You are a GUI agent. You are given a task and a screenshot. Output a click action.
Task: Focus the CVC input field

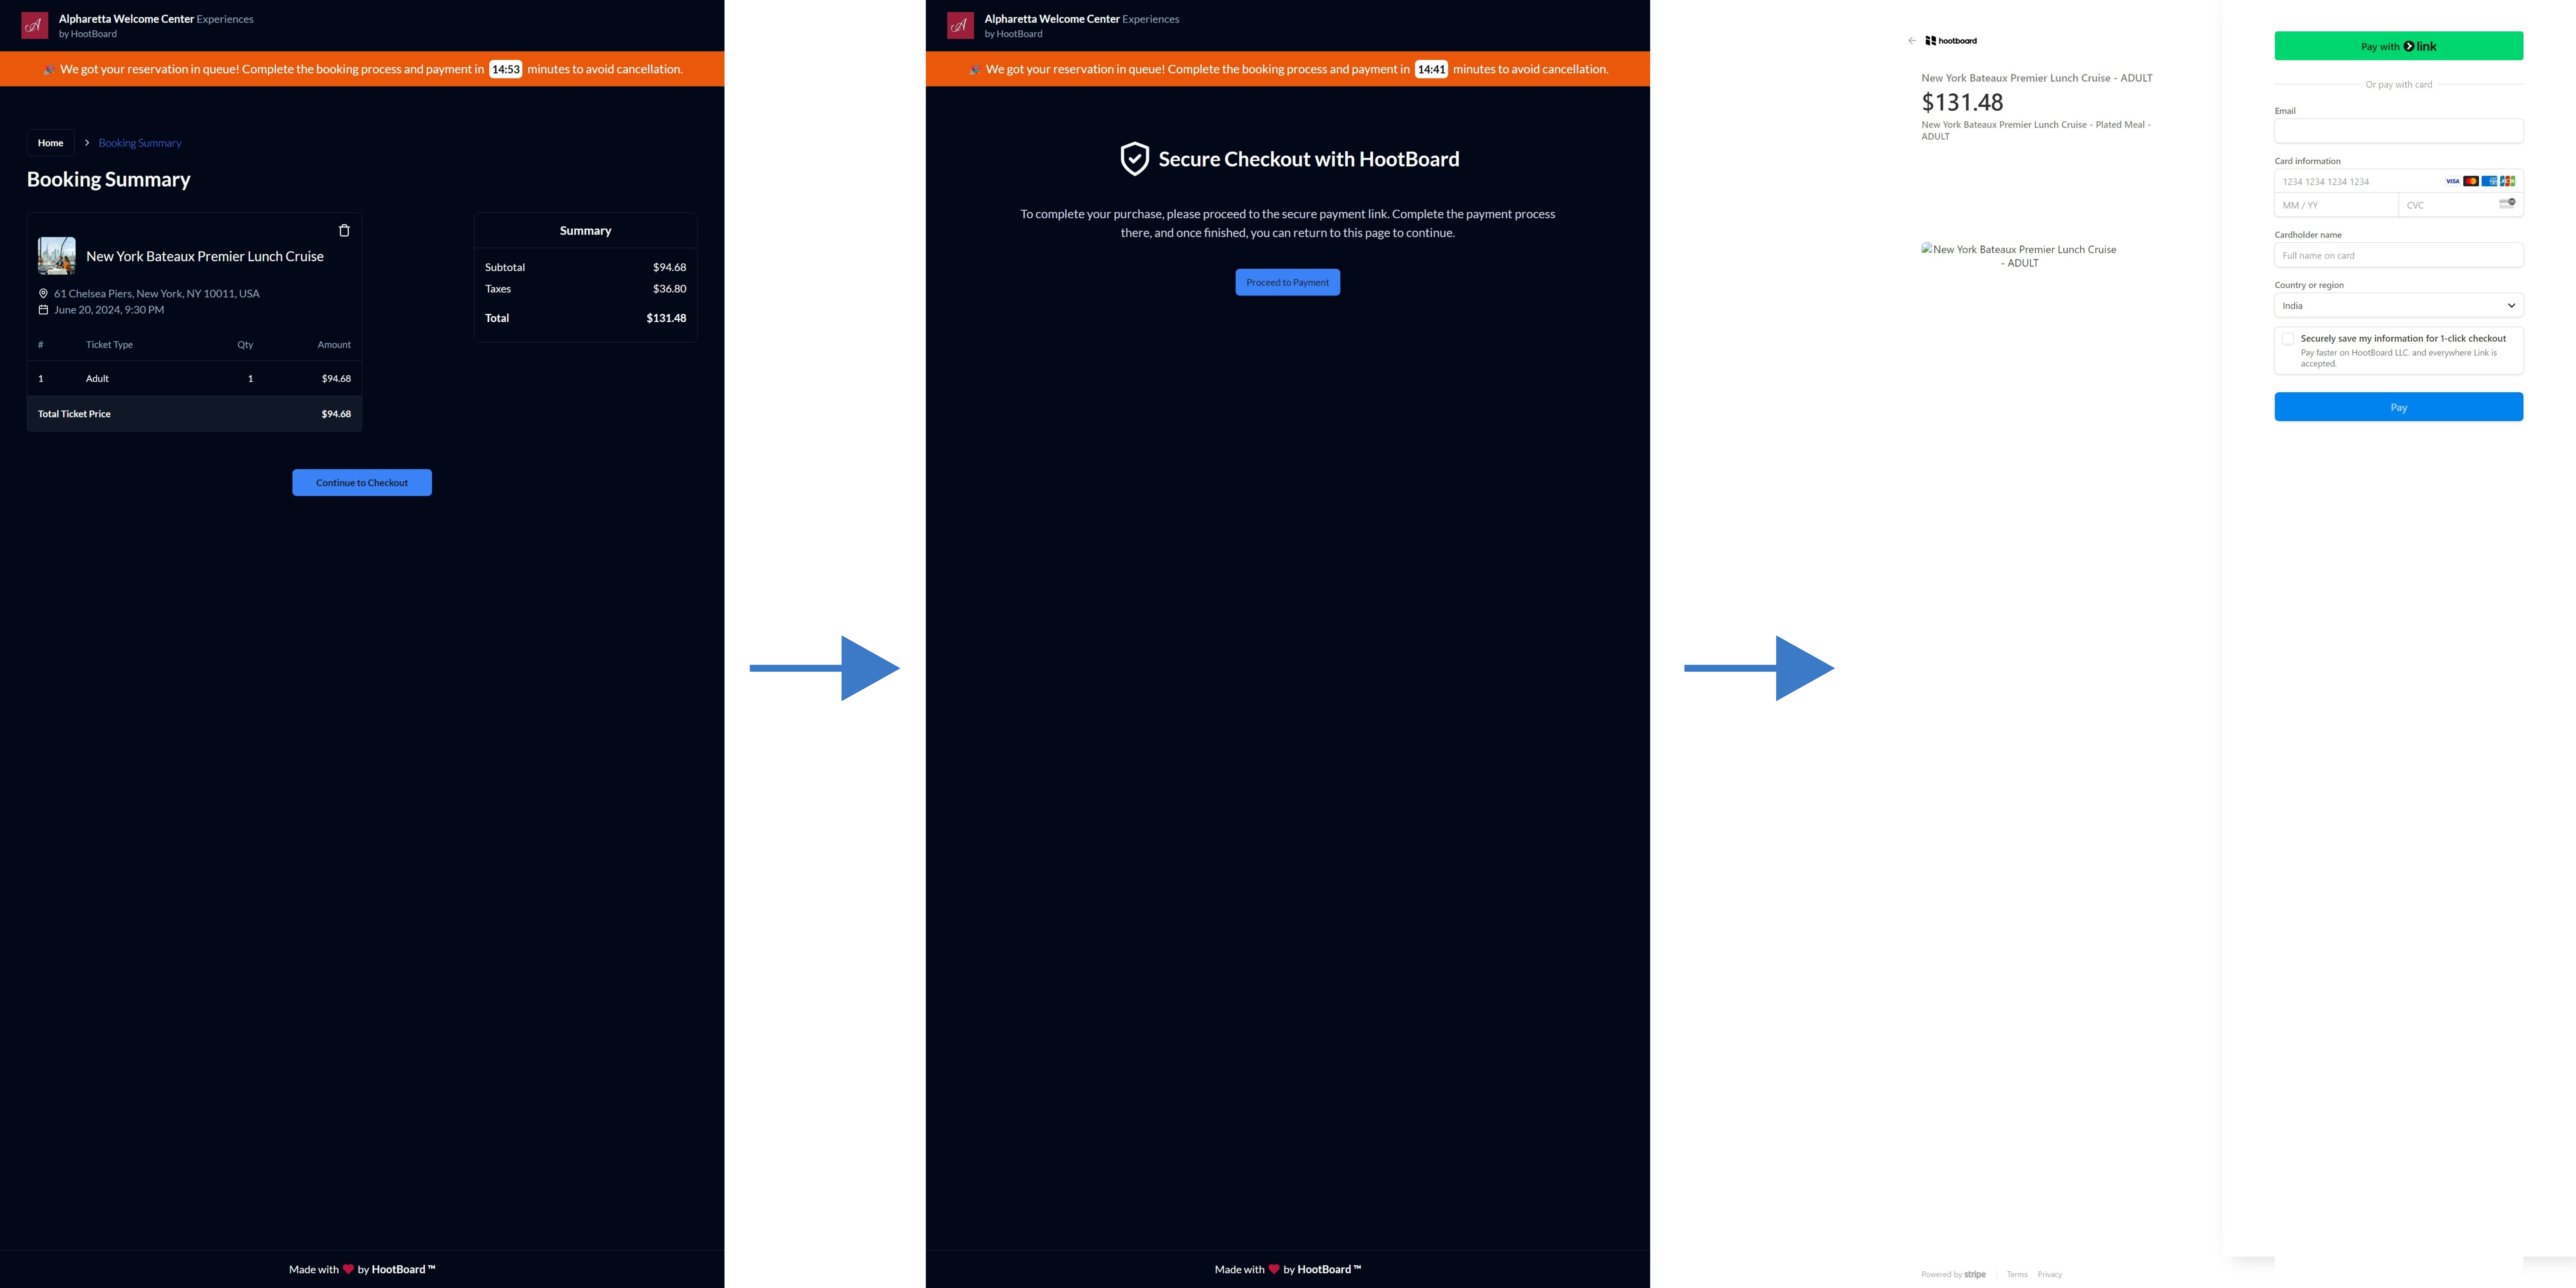2461,205
